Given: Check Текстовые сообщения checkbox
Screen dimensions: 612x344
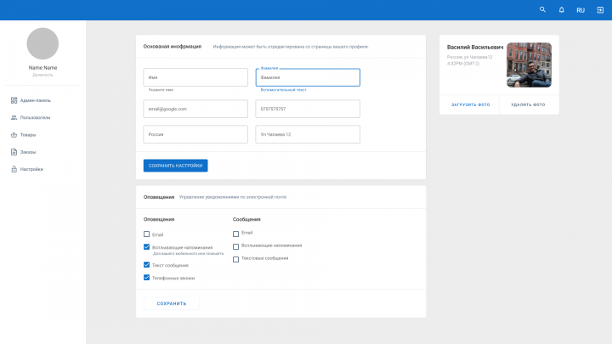Looking at the screenshot, I should pyautogui.click(x=235, y=259).
